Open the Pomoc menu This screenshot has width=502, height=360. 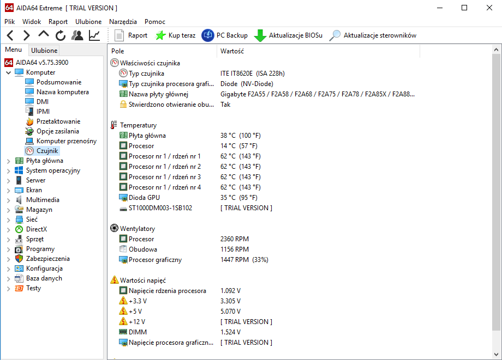[154, 21]
